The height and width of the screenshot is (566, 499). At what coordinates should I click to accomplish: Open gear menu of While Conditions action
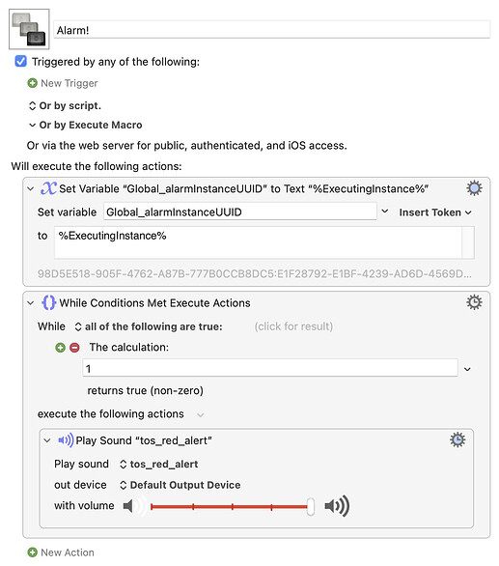(x=474, y=302)
